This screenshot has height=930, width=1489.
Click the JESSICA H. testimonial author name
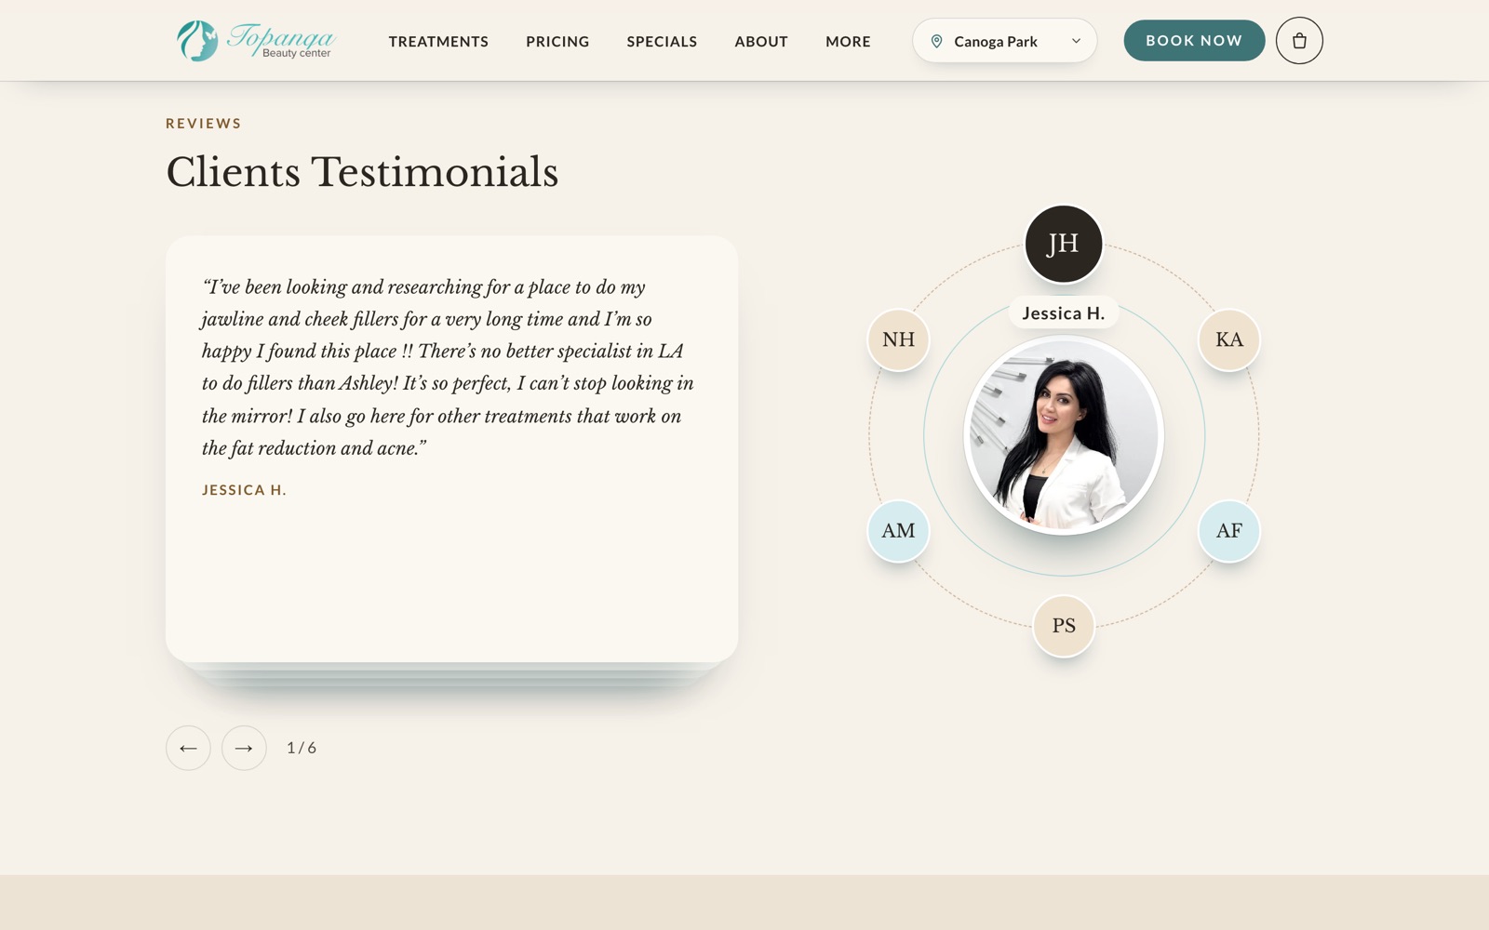tap(244, 490)
